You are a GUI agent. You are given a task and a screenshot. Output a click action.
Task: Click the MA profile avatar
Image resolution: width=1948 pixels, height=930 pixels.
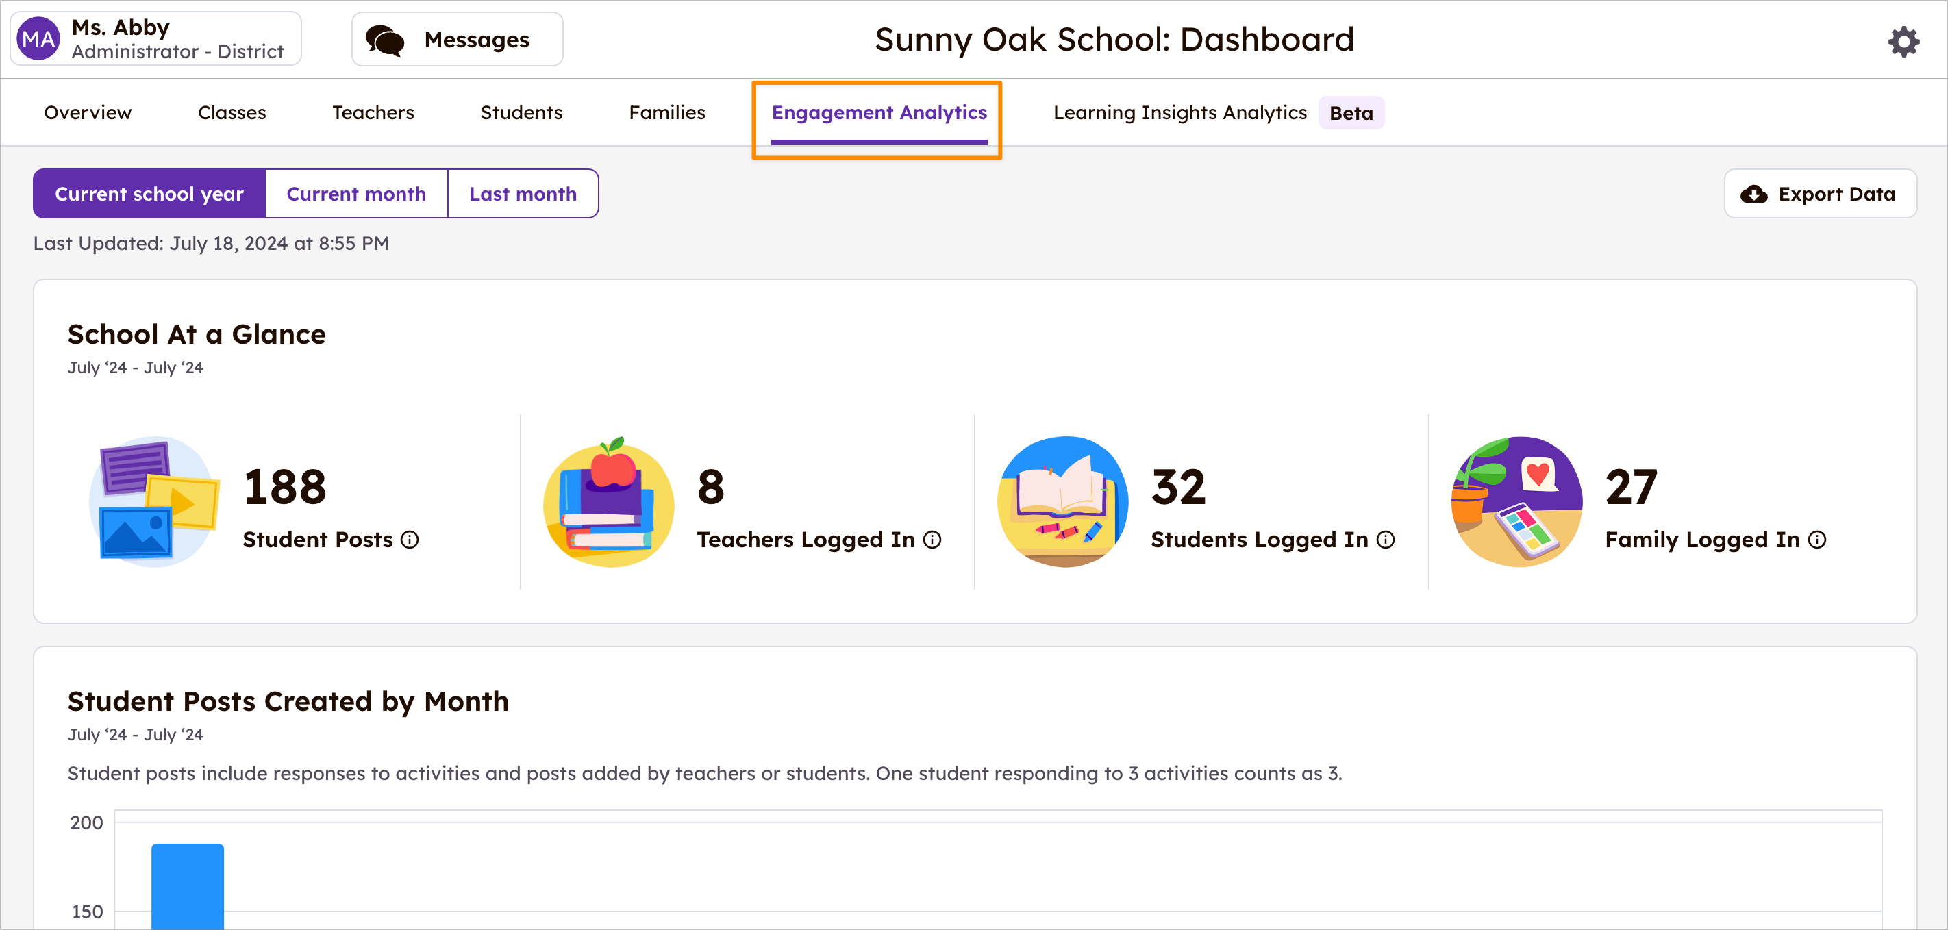click(38, 38)
